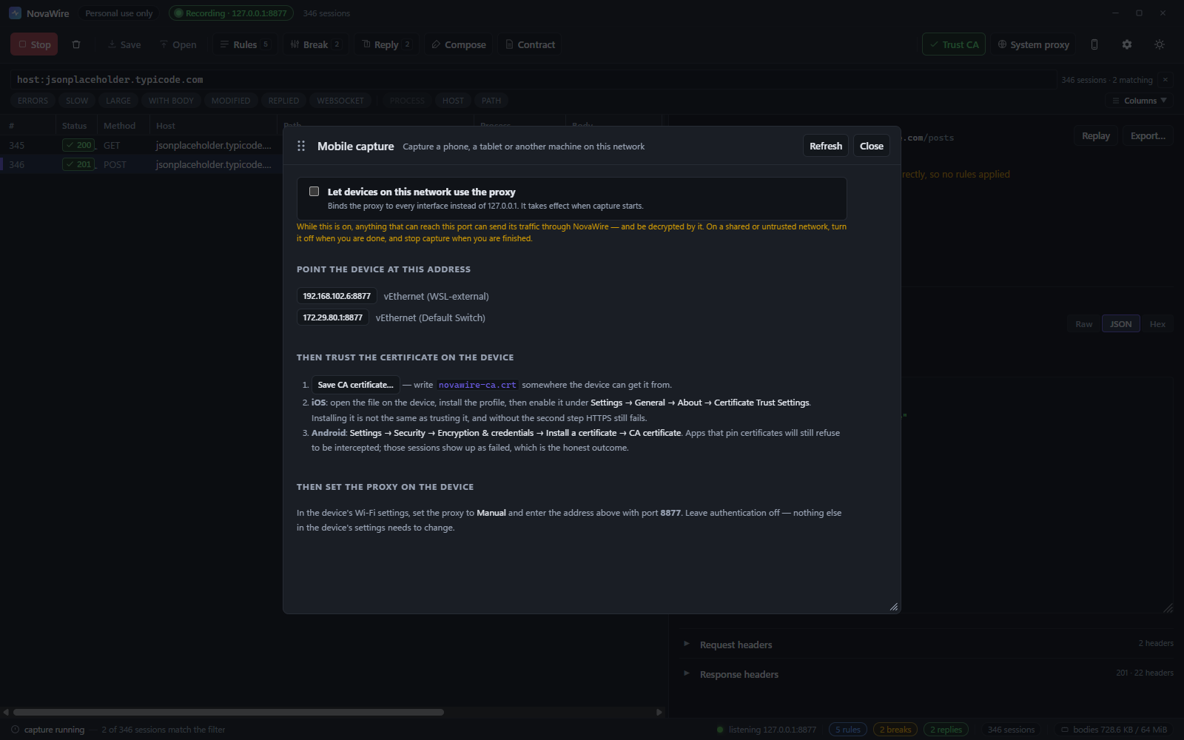Switch body view to Hex tab

tap(1157, 324)
